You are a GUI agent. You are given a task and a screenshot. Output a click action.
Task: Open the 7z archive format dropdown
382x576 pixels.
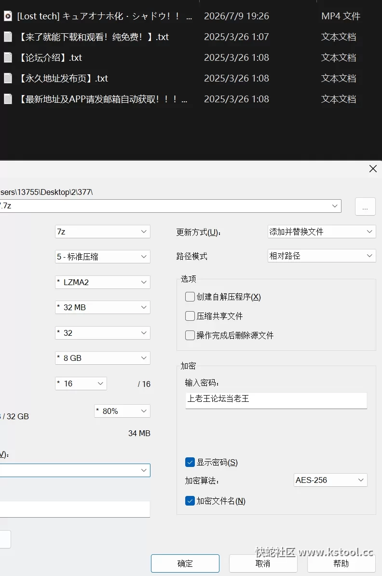pyautogui.click(x=103, y=232)
